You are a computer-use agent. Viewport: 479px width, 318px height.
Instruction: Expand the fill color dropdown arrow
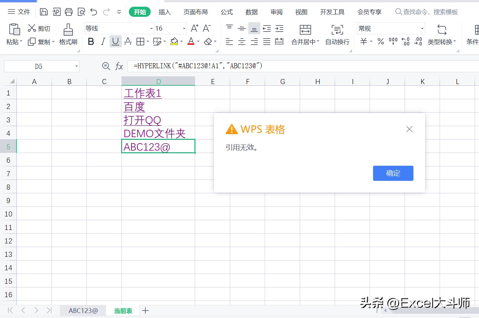tap(181, 41)
